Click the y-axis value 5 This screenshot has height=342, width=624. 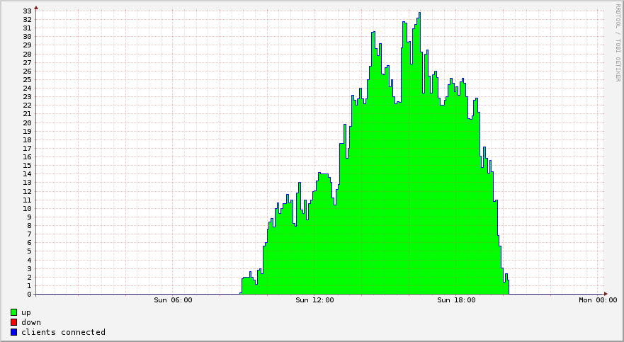click(x=30, y=252)
